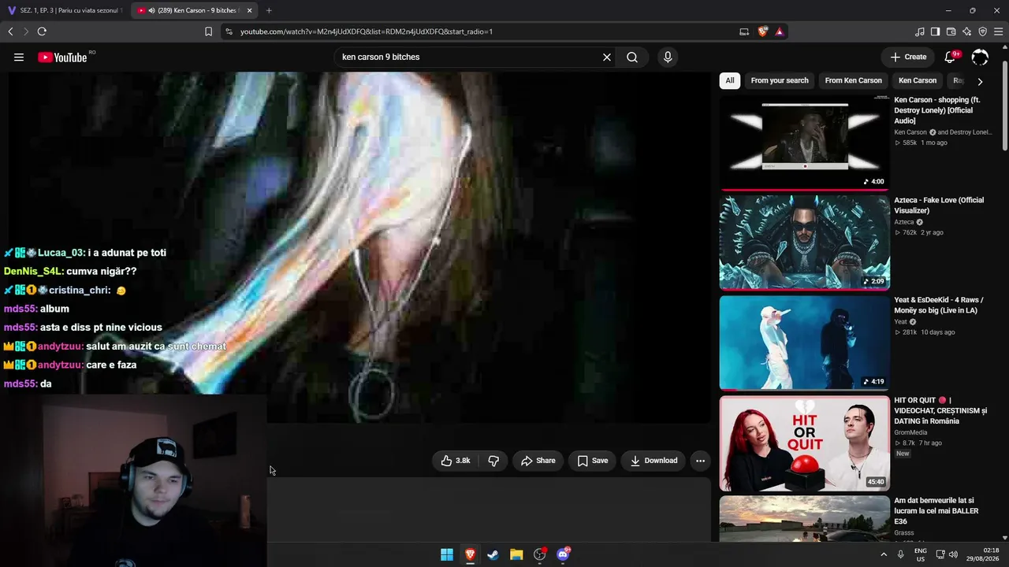Open Steam from the taskbar
The height and width of the screenshot is (567, 1009).
[x=493, y=554]
